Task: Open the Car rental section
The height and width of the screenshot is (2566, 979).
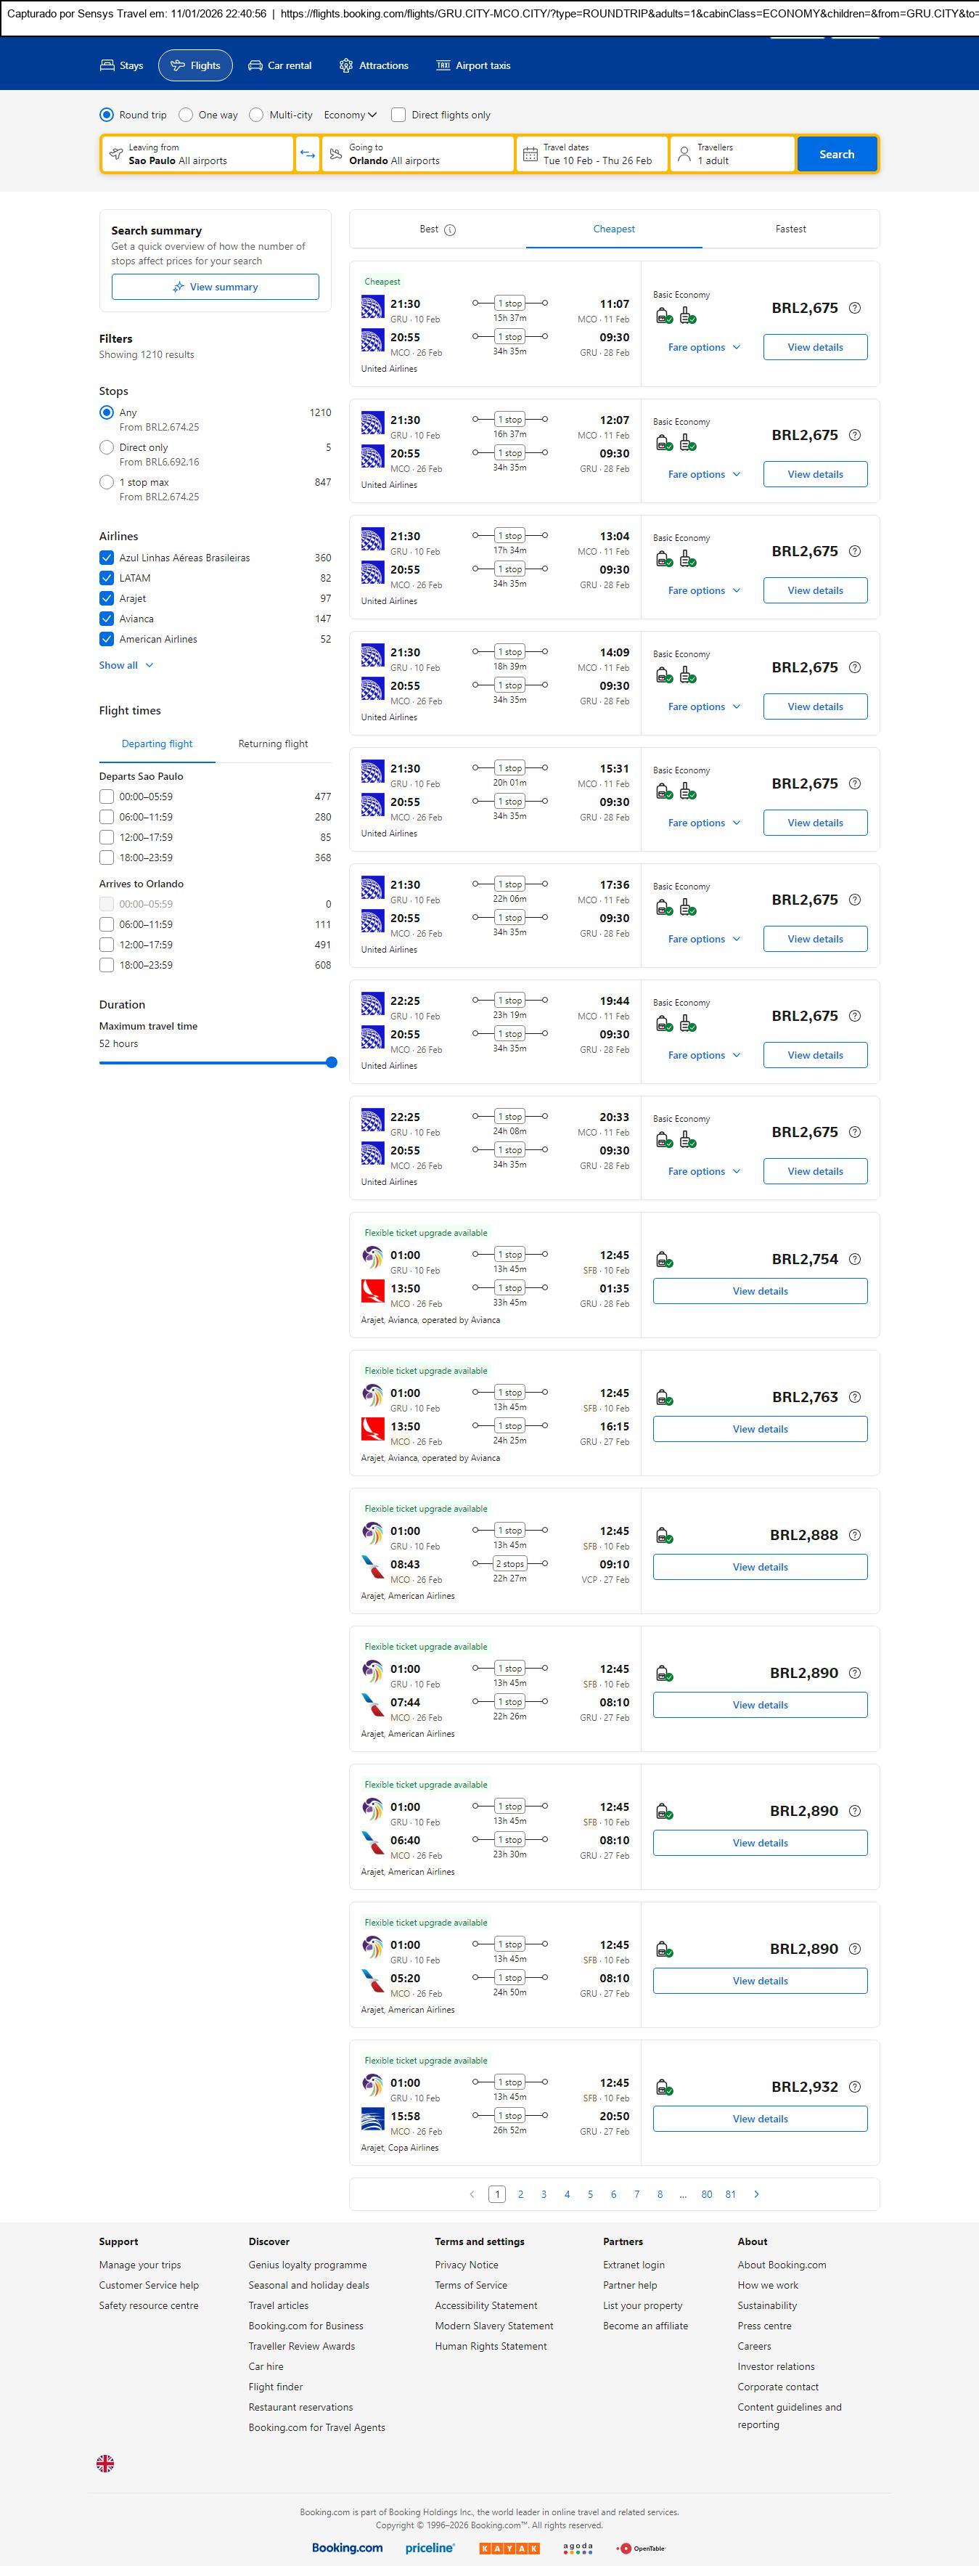Action: point(280,66)
